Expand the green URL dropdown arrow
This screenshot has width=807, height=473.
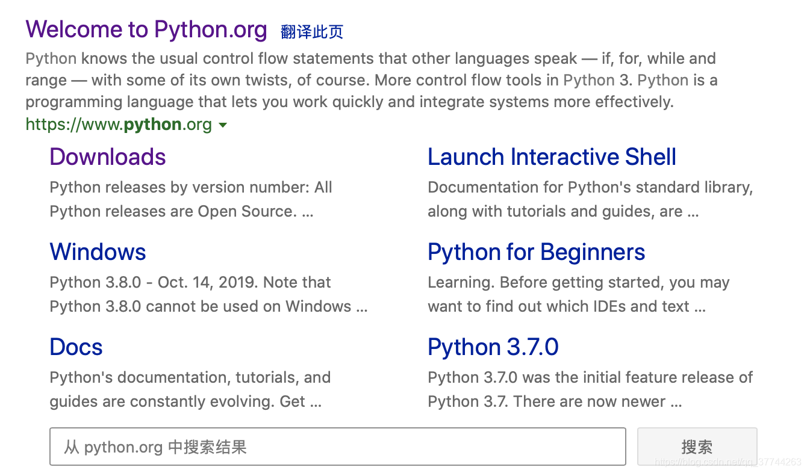pyautogui.click(x=222, y=125)
